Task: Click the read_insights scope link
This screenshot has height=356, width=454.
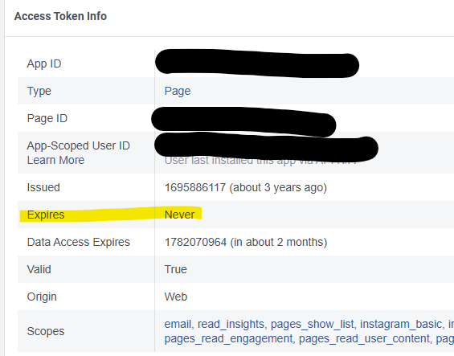Action: coord(231,324)
